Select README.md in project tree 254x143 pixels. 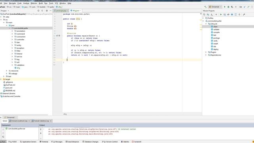click(10, 91)
